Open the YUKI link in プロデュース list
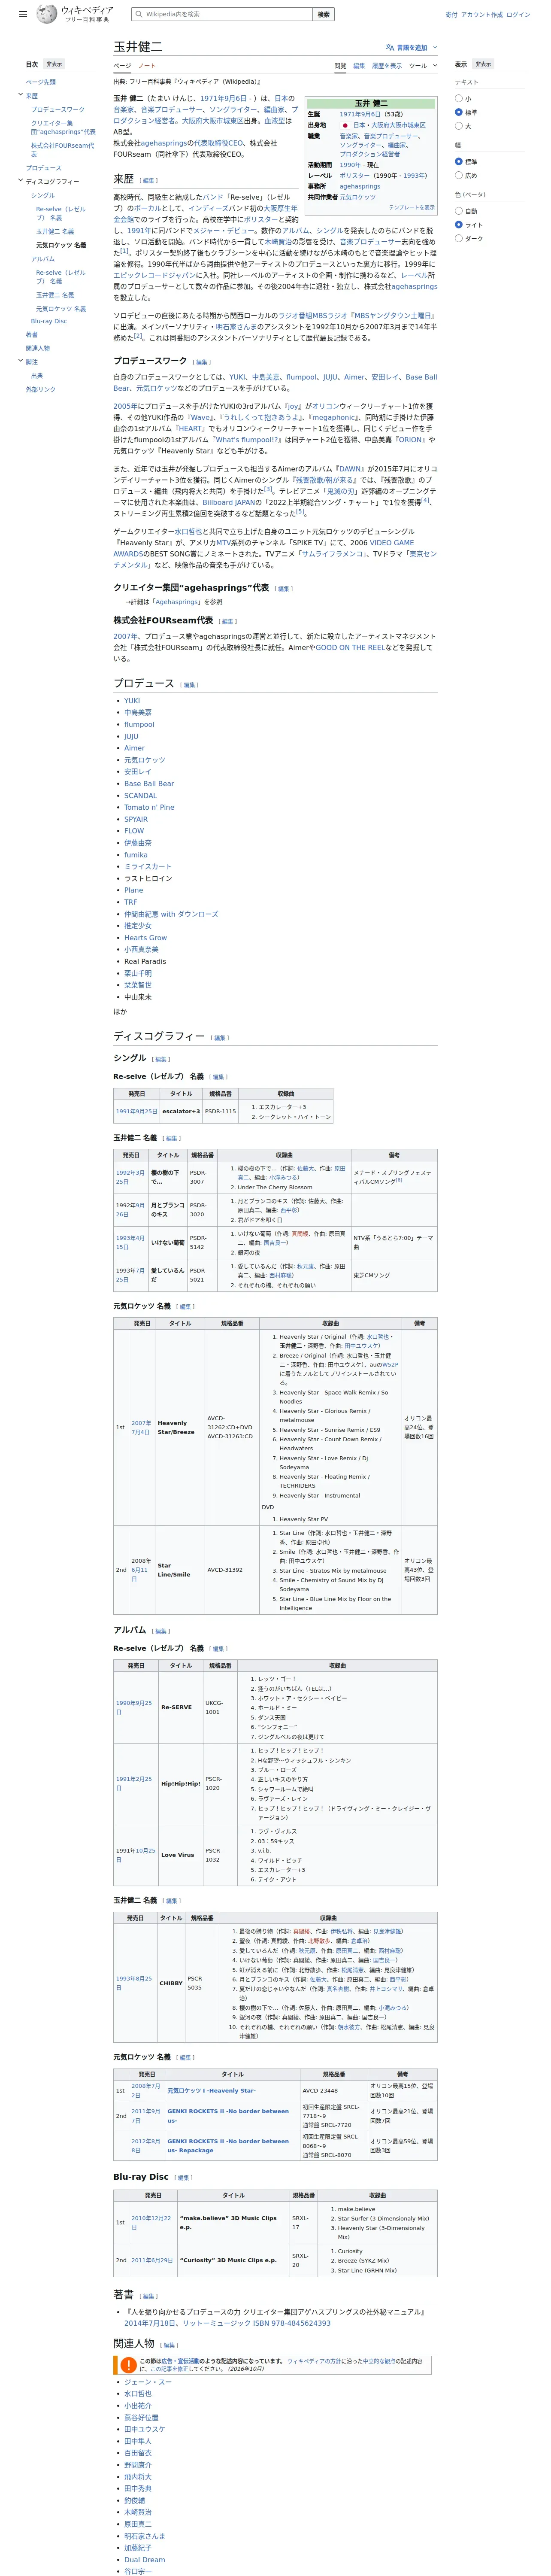Image resolution: width=551 pixels, height=2576 pixels. coord(132,701)
